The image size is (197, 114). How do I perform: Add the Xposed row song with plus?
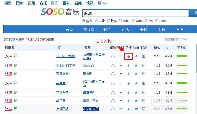(x=121, y=65)
